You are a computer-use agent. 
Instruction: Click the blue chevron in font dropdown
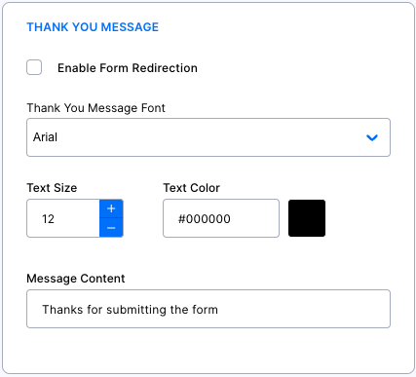(372, 137)
